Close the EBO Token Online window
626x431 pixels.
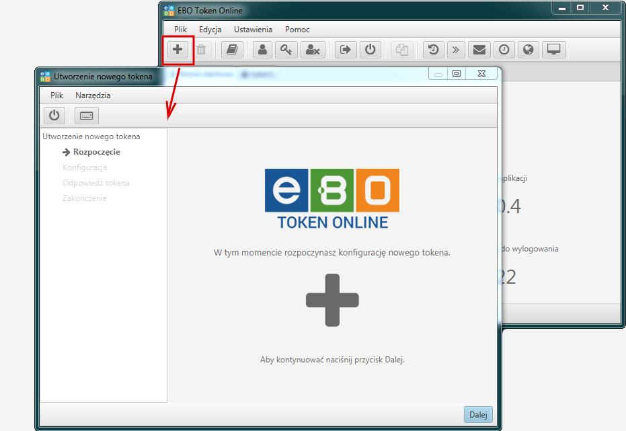coord(605,8)
